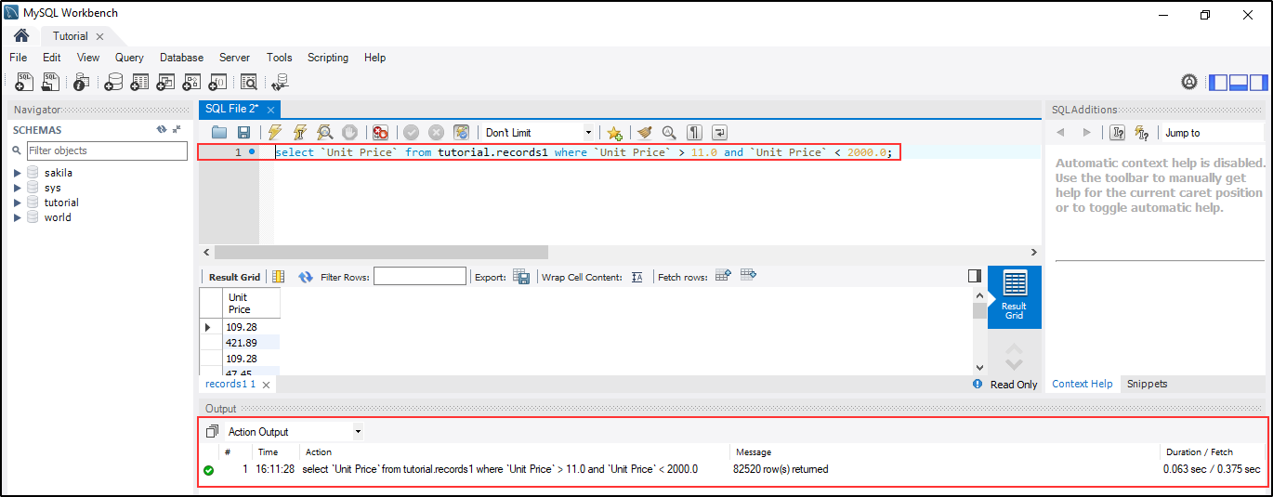Close the records1 1 result tab
This screenshot has width=1273, height=497.
coord(266,385)
